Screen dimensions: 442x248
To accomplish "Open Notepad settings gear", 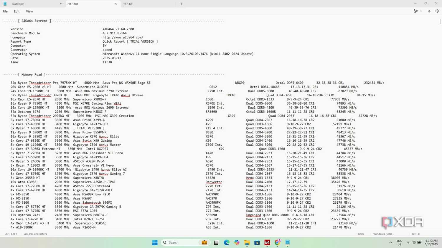I will click(x=437, y=11).
